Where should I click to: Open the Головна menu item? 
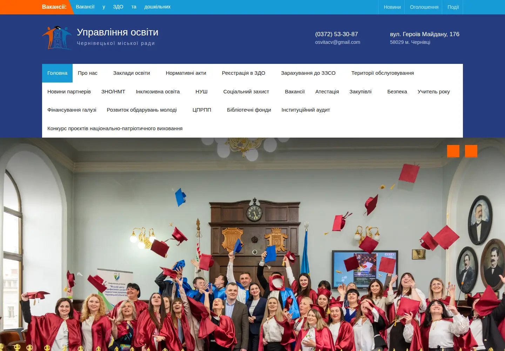click(x=57, y=73)
